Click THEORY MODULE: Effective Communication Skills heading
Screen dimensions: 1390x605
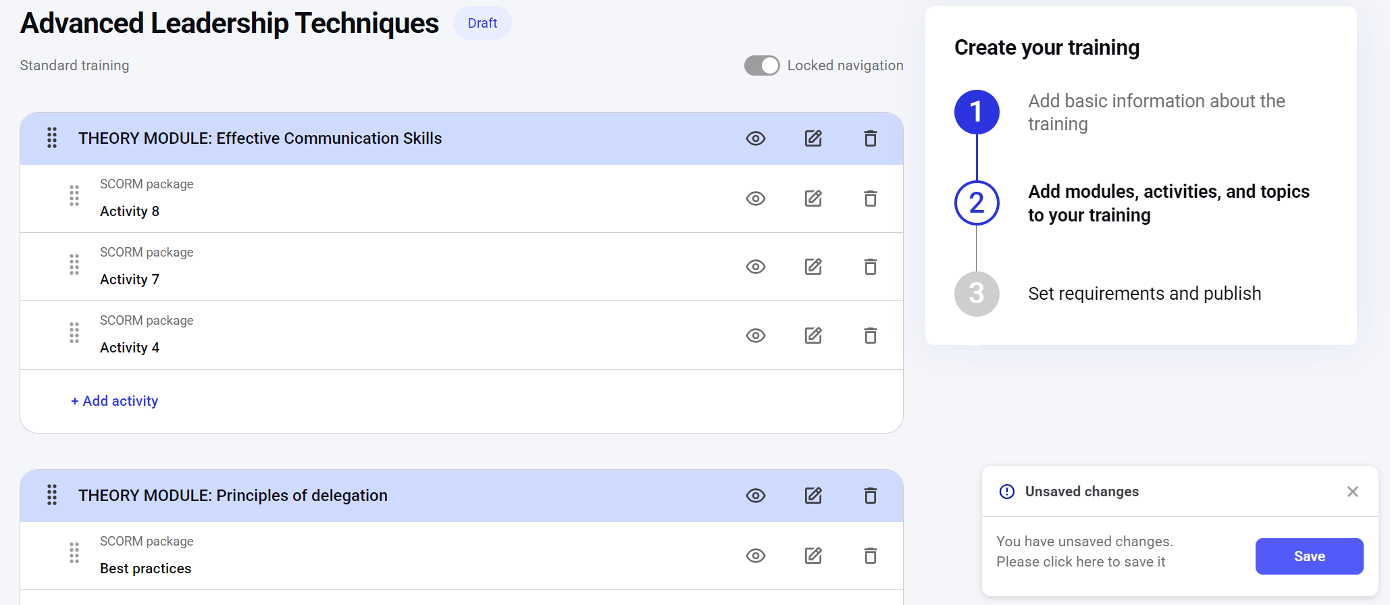260,138
